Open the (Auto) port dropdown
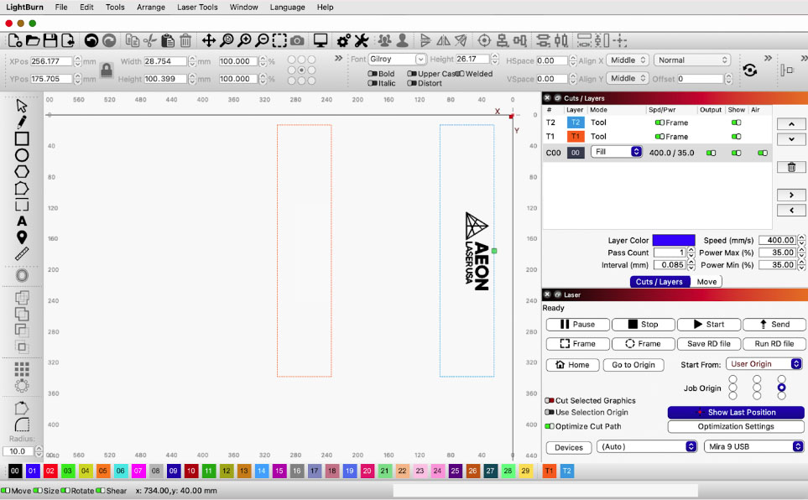Image resolution: width=808 pixels, height=500 pixels. pyautogui.click(x=647, y=446)
